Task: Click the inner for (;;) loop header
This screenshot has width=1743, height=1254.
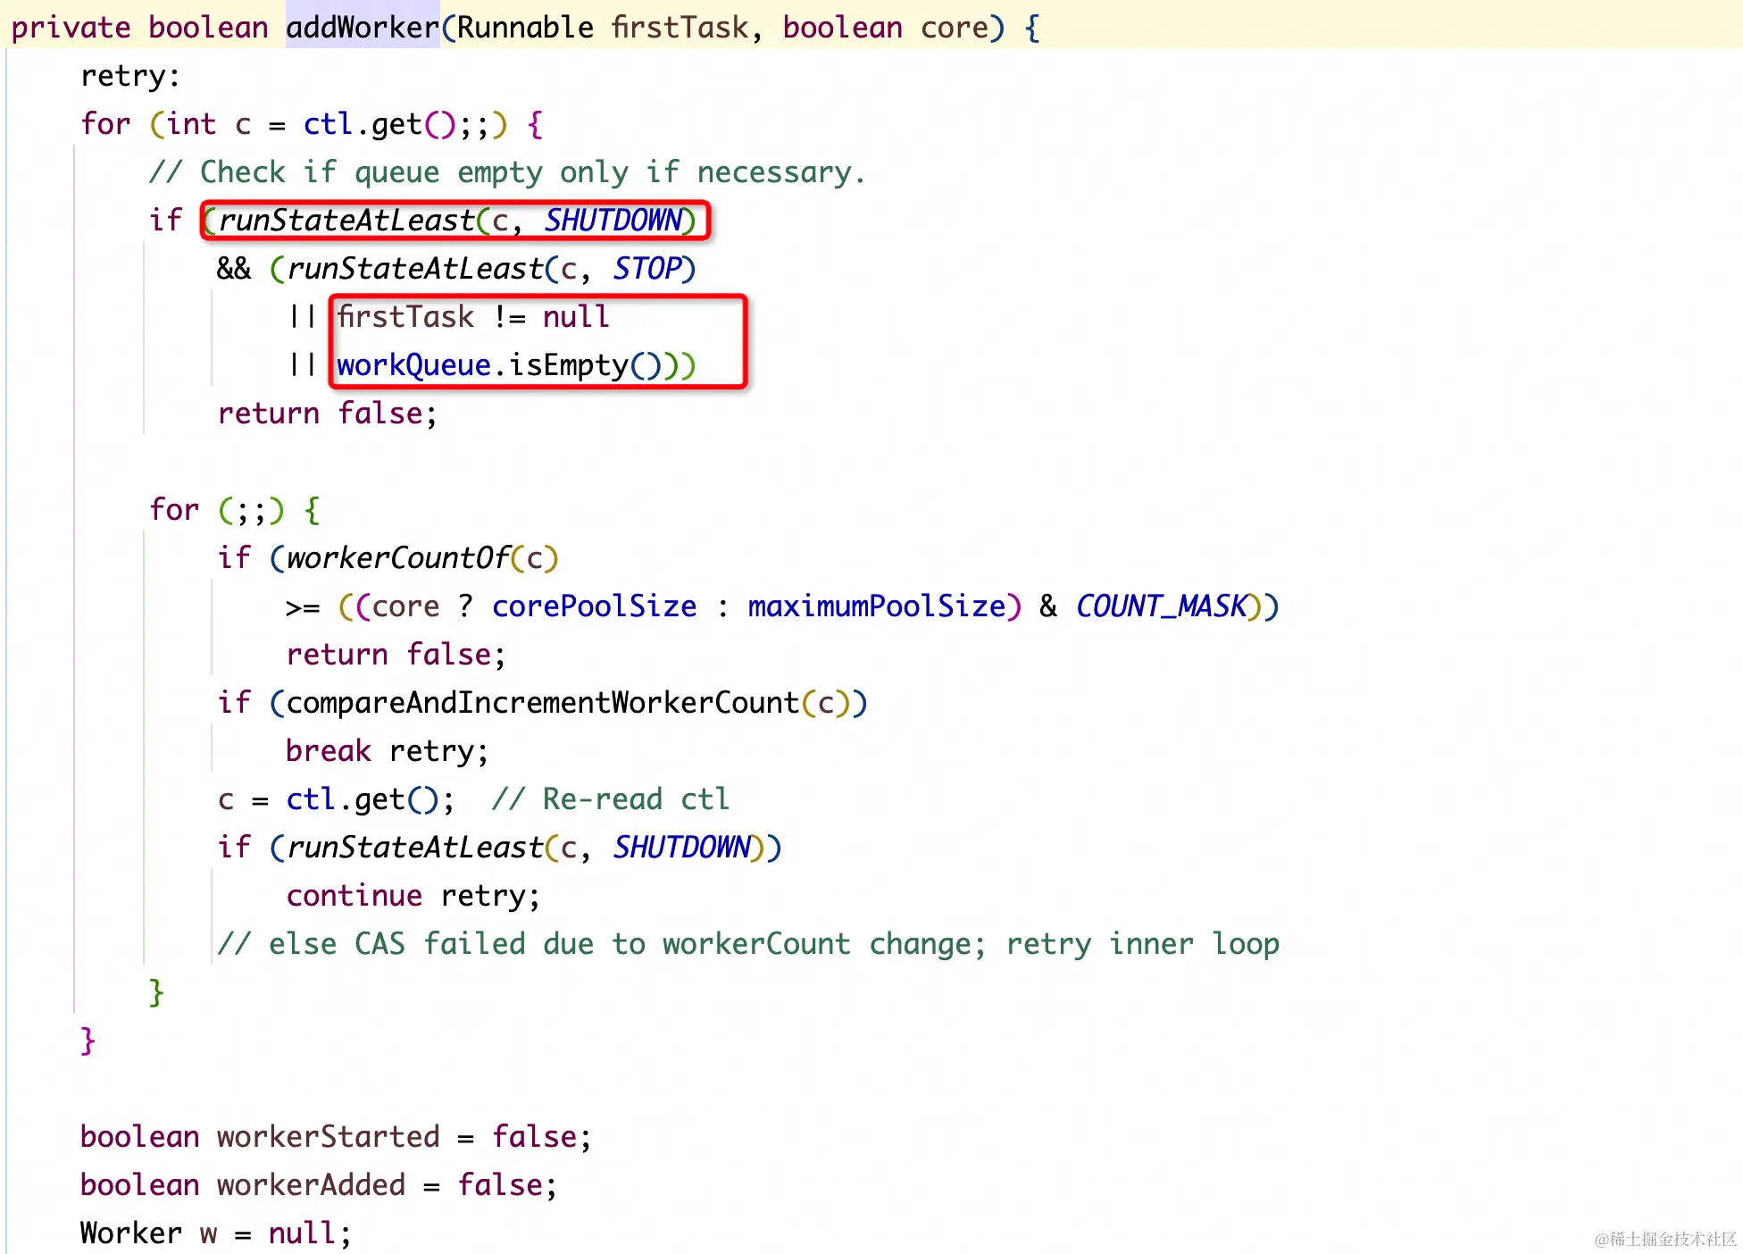Action: point(234,510)
